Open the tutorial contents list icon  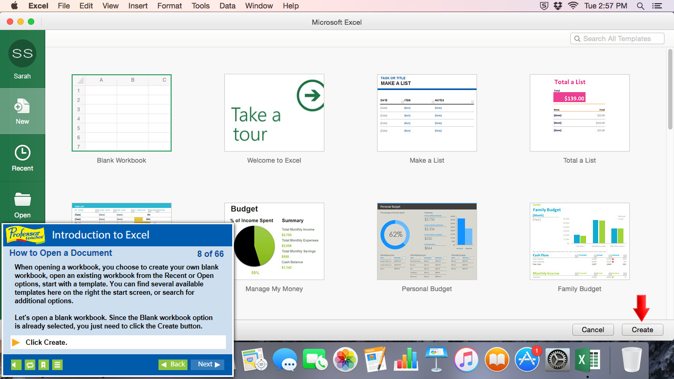[x=57, y=364]
